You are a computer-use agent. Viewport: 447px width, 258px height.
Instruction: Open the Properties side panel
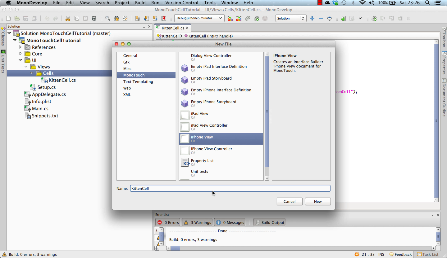[444, 63]
